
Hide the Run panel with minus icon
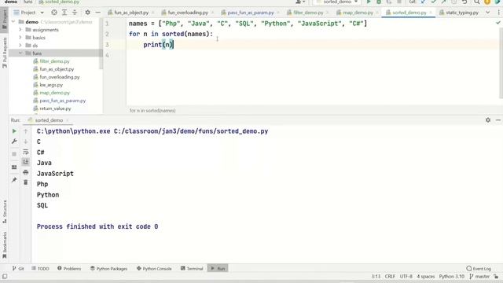pos(498,120)
